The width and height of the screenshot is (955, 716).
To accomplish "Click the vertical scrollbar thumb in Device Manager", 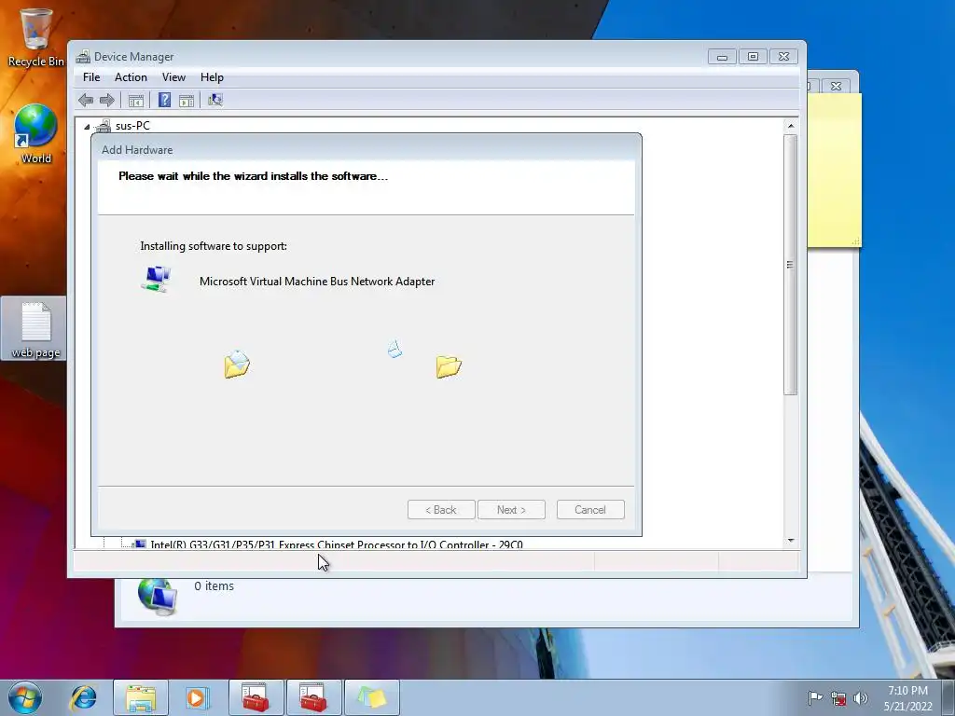I will pos(791,265).
